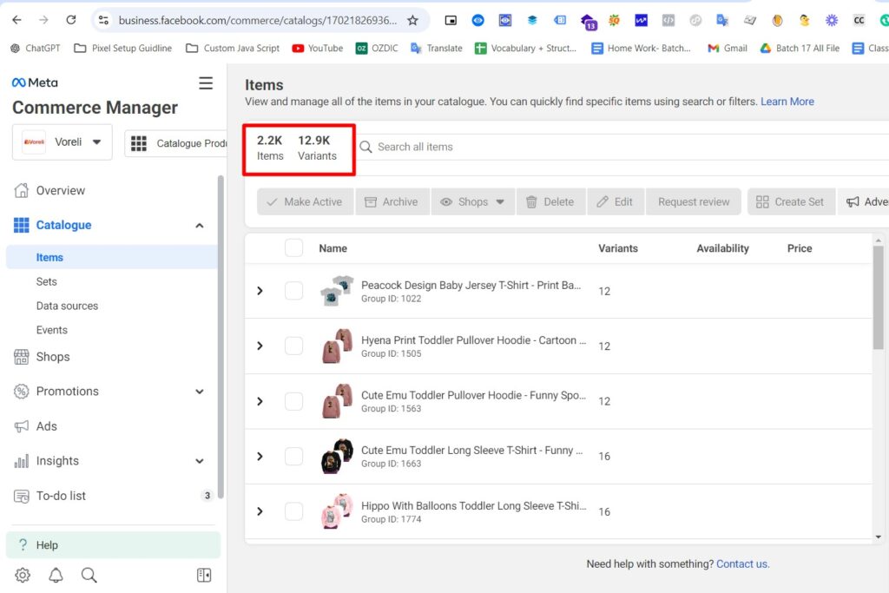Open the Vocabulary + Struct... sheet bookmark
Viewport: 889px width, 593px height.
[525, 49]
